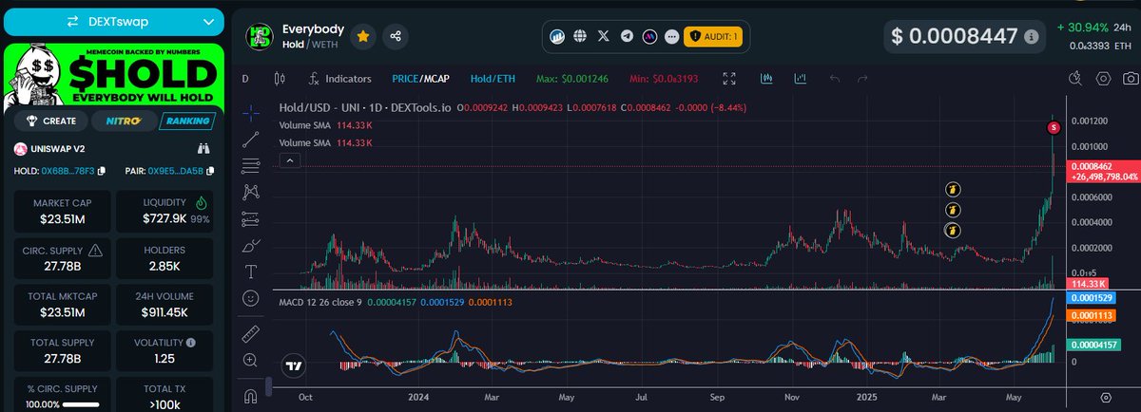Open the RANKING tab
Screen dimensions: 1141x412
click(186, 121)
